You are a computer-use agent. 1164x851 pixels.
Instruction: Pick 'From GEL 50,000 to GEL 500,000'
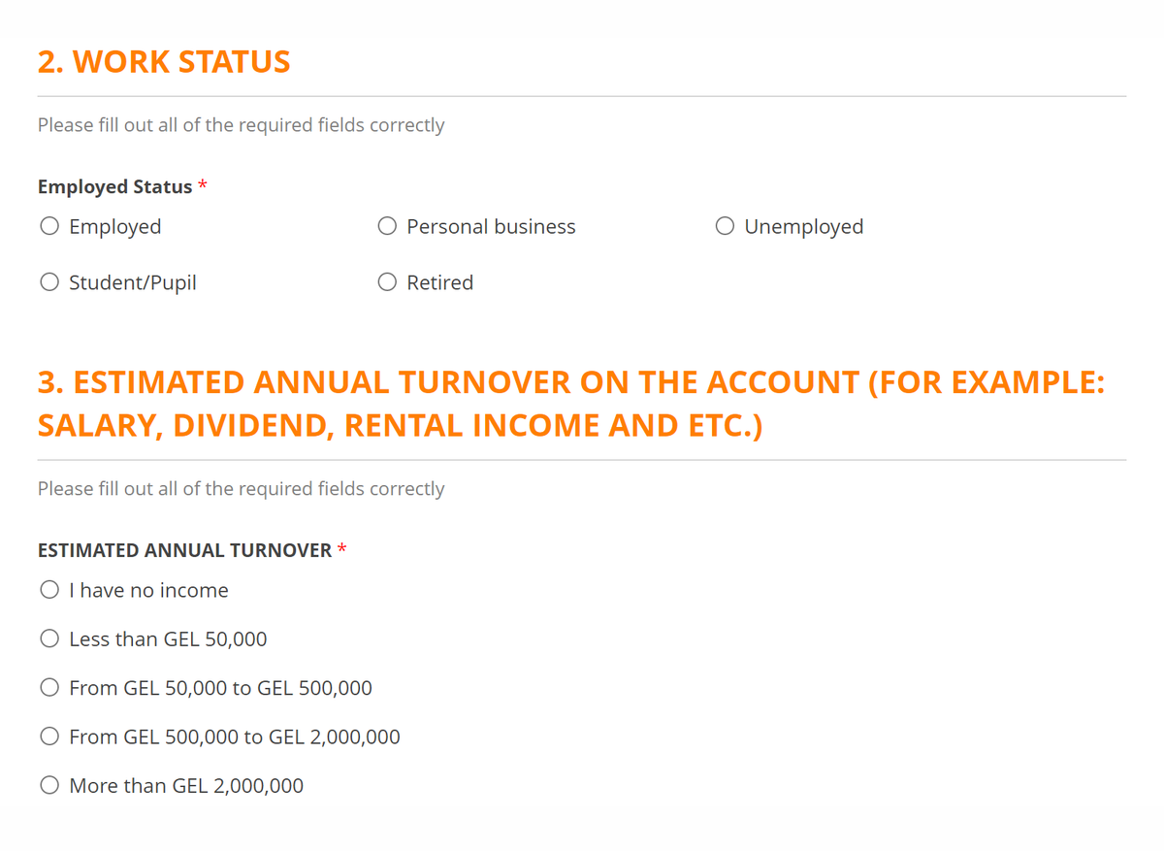49,688
